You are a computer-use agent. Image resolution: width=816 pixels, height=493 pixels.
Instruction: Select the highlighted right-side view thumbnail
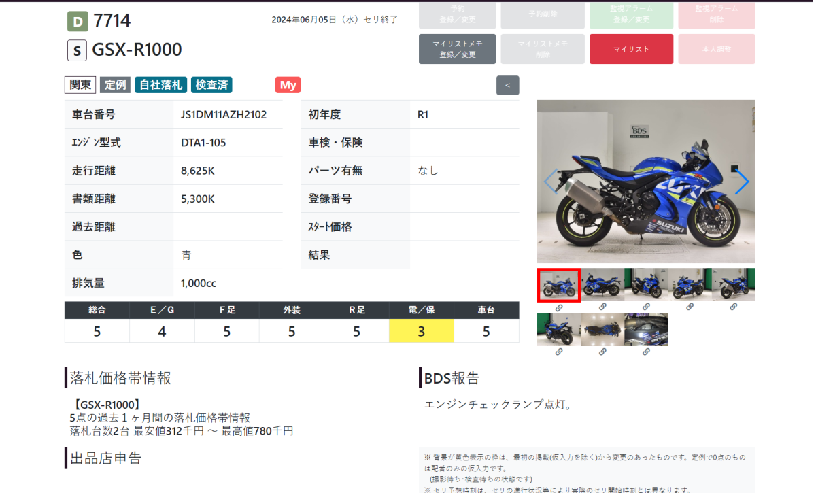(x=559, y=285)
